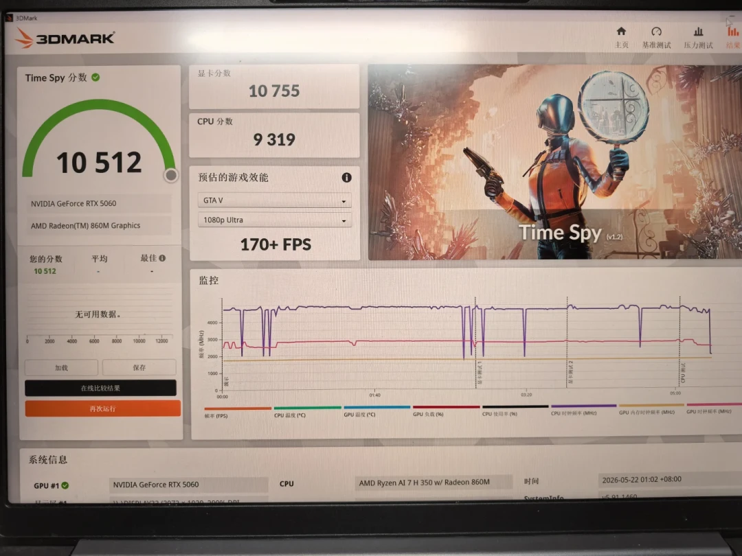This screenshot has height=556, width=742.
Task: Click the 保存 save button
Action: point(139,367)
